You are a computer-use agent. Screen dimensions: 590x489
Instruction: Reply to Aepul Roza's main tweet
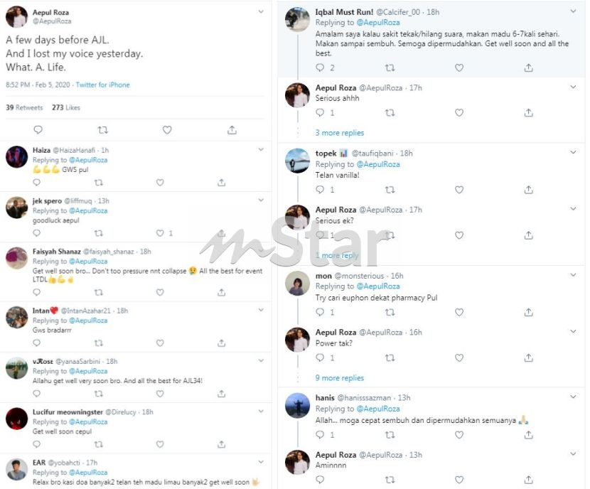38,130
